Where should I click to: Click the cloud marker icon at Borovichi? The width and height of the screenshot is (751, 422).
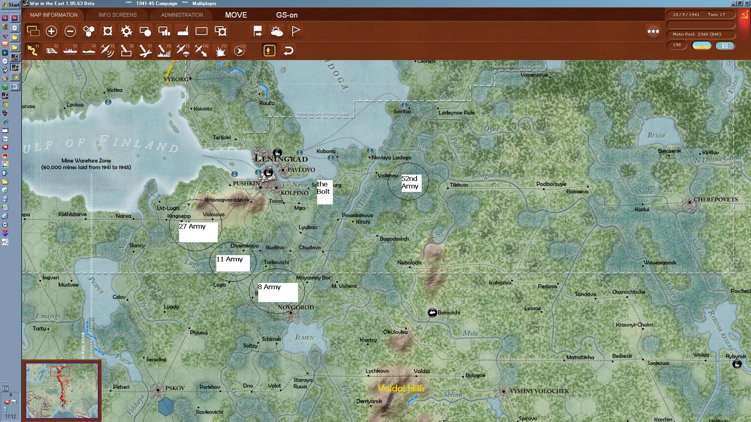pyautogui.click(x=432, y=313)
